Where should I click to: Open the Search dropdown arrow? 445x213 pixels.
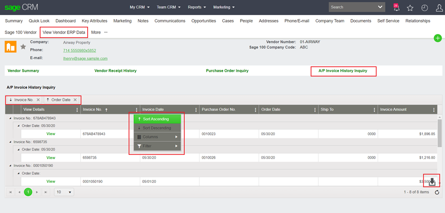coord(380,7)
